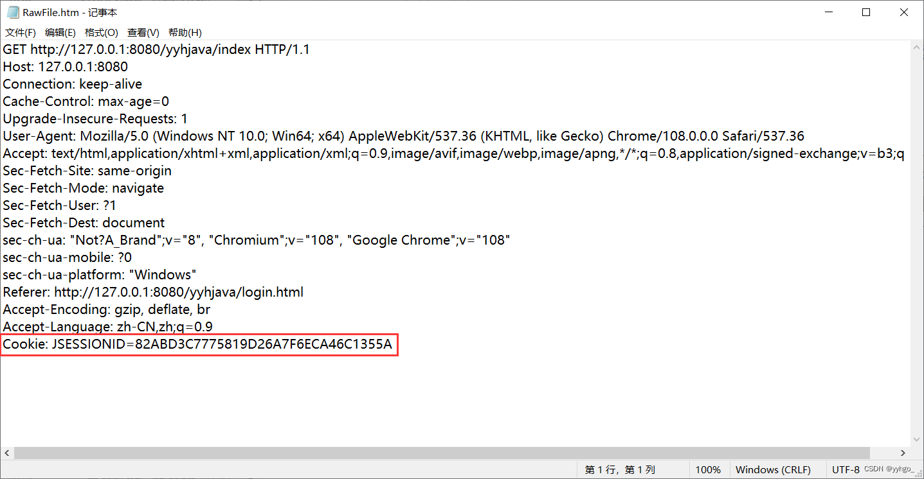
Task: Maximize the Notepad window
Action: coord(865,12)
